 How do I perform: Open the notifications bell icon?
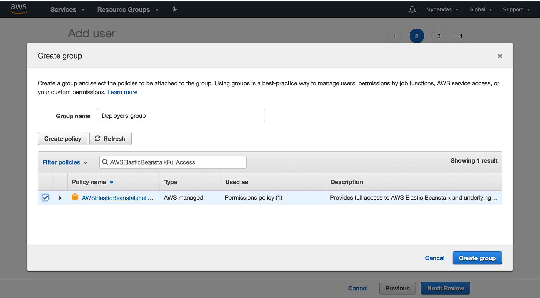point(412,9)
